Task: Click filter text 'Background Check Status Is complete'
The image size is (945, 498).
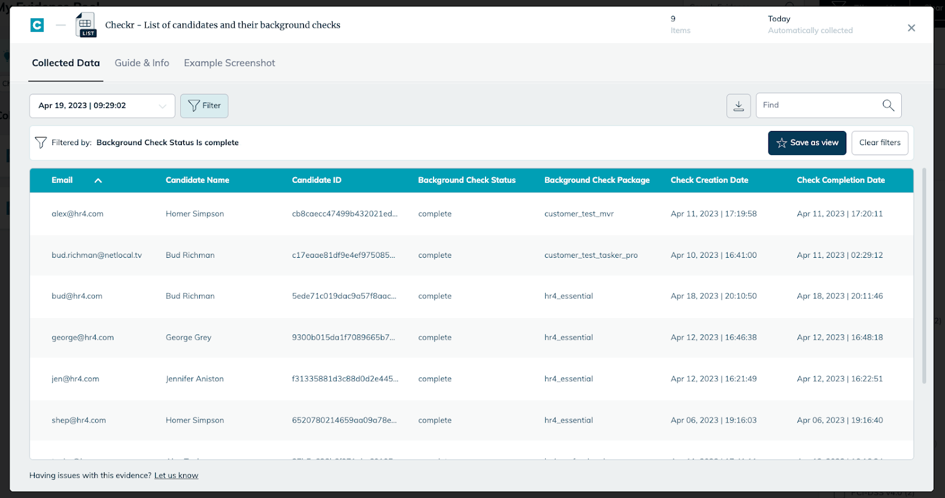Action: [168, 143]
